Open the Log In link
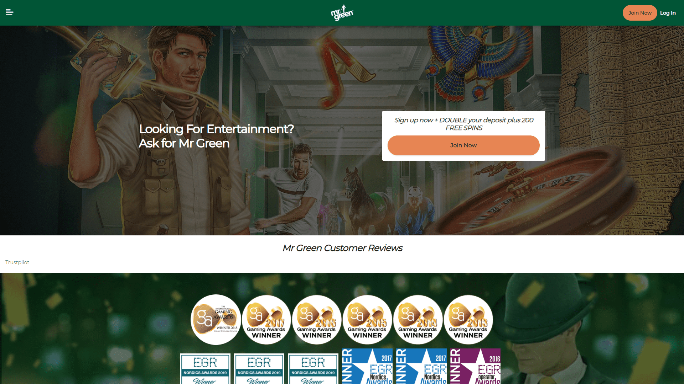Screen dimensions: 684x384 (x=668, y=13)
